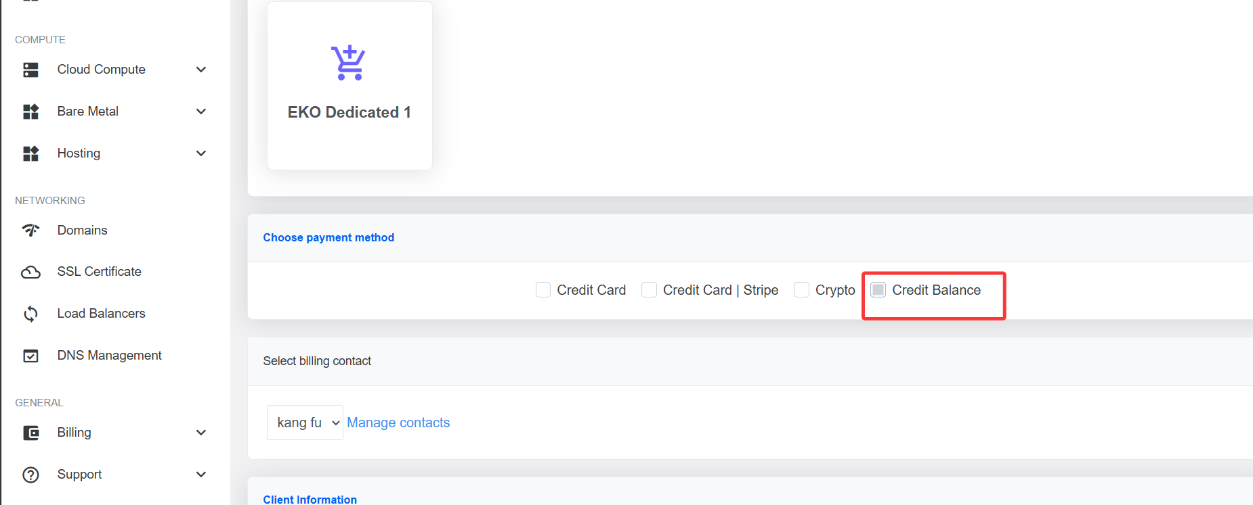Tick the Crypto payment checkbox
1253x505 pixels.
click(x=801, y=290)
